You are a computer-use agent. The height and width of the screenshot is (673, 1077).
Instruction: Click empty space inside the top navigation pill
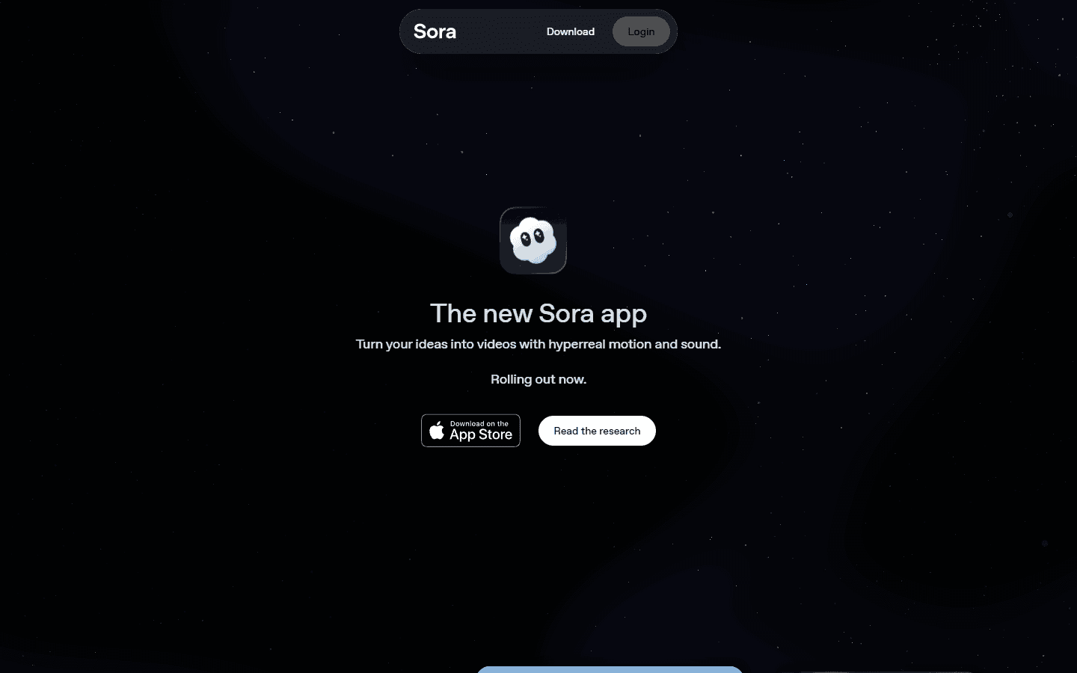click(501, 31)
